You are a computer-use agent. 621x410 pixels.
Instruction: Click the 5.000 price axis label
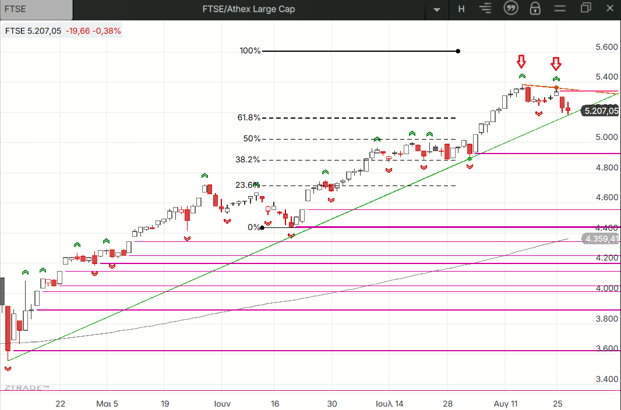coord(607,137)
